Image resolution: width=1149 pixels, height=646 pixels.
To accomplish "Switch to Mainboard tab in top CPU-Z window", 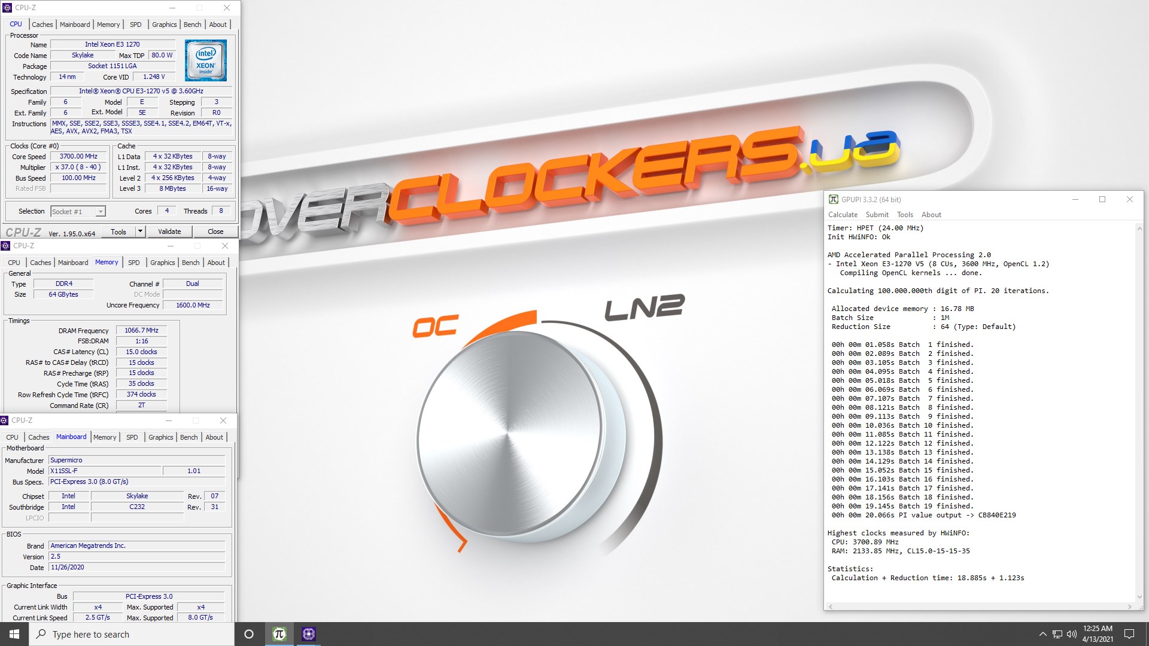I will pyautogui.click(x=75, y=25).
